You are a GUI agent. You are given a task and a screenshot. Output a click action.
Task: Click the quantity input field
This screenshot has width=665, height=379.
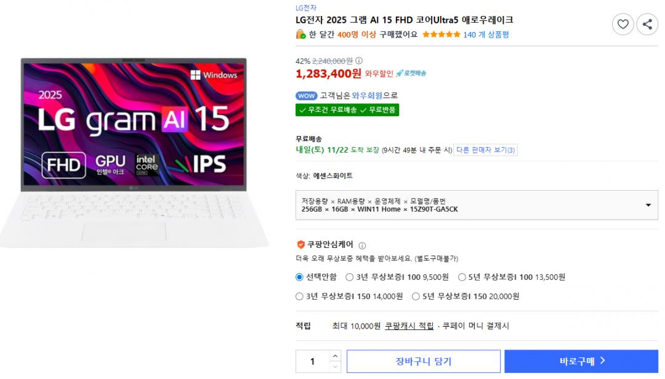pos(313,361)
